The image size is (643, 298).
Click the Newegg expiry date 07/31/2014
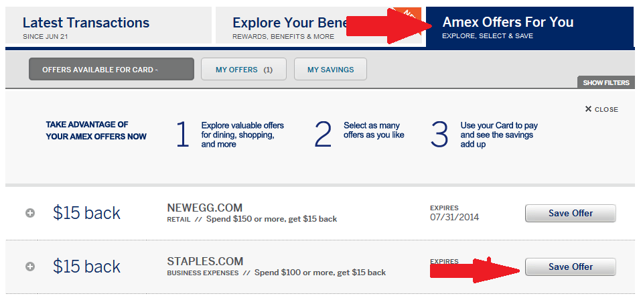(455, 217)
